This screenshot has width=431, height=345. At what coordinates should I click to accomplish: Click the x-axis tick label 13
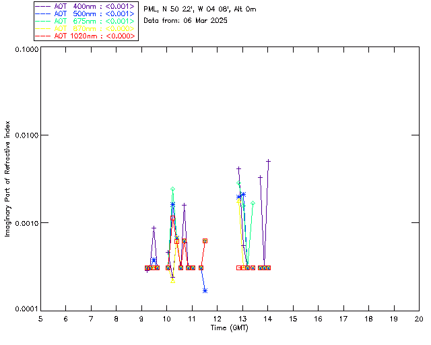coord(242,319)
